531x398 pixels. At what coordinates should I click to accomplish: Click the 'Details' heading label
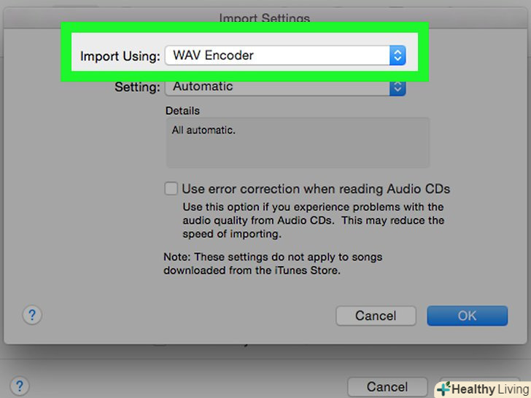pyautogui.click(x=182, y=111)
